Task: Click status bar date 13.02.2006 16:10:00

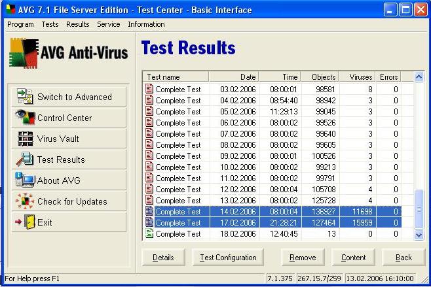Action: tap(380, 279)
